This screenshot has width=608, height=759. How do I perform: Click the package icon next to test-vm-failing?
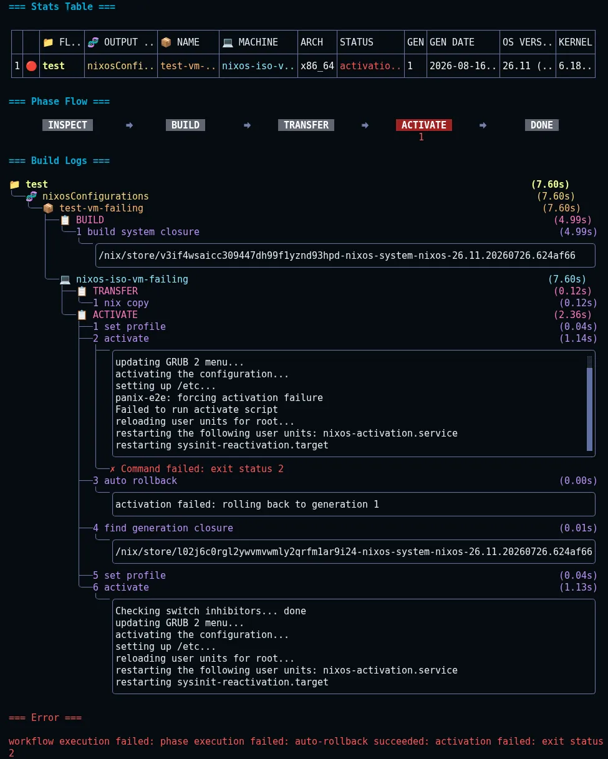[x=48, y=208]
